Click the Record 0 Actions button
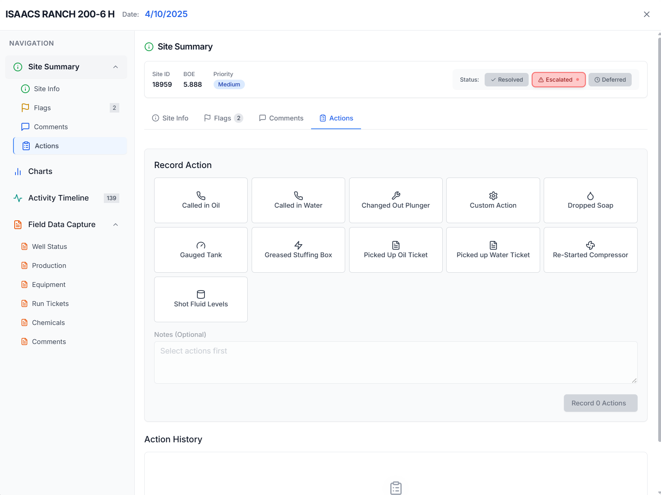The image size is (661, 495). point(600,403)
